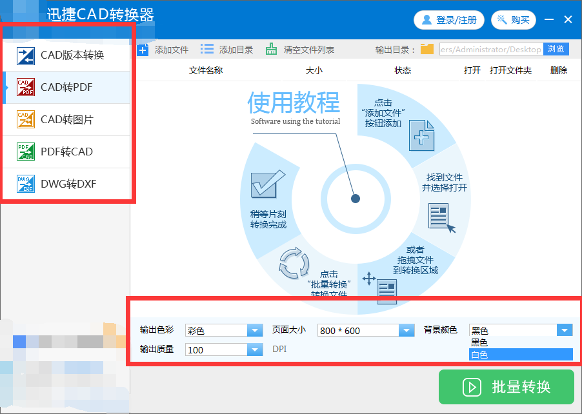Select CAD版本转换 in the sidebar
Screen dimensions: 582x414
tap(66, 55)
